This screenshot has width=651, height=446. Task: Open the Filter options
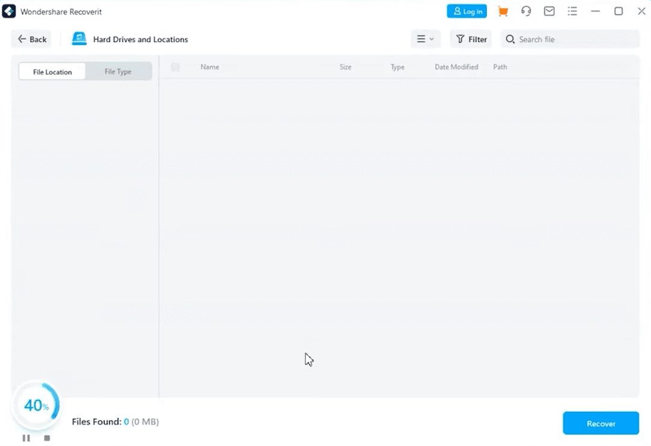coord(471,39)
